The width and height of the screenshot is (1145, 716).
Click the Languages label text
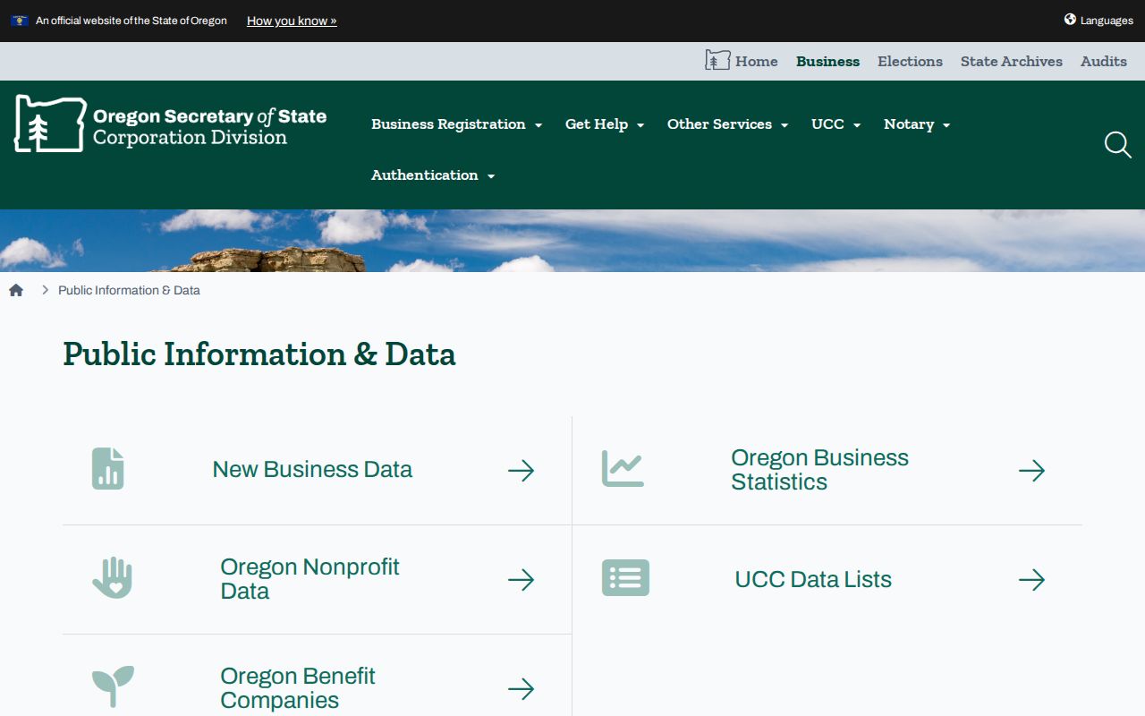pyautogui.click(x=1107, y=21)
